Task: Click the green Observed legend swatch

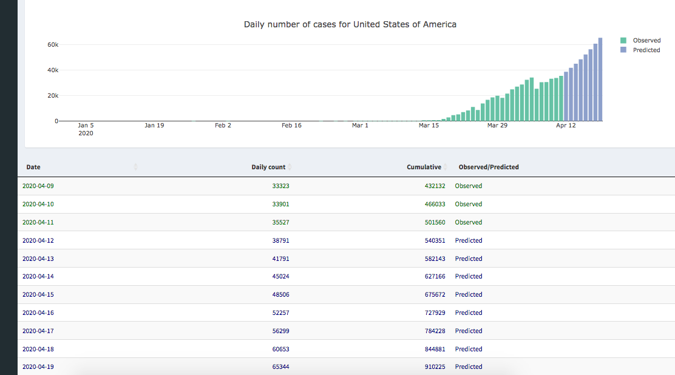Action: coord(623,41)
